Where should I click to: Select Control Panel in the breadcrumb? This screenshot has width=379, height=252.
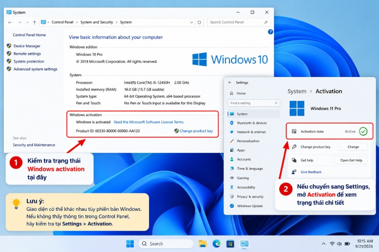63,22
